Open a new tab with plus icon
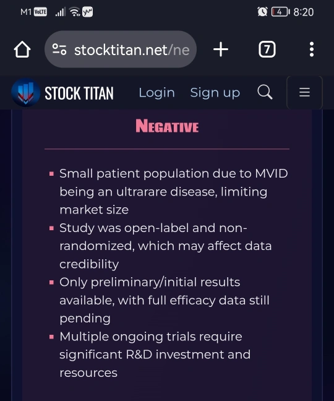 [221, 50]
